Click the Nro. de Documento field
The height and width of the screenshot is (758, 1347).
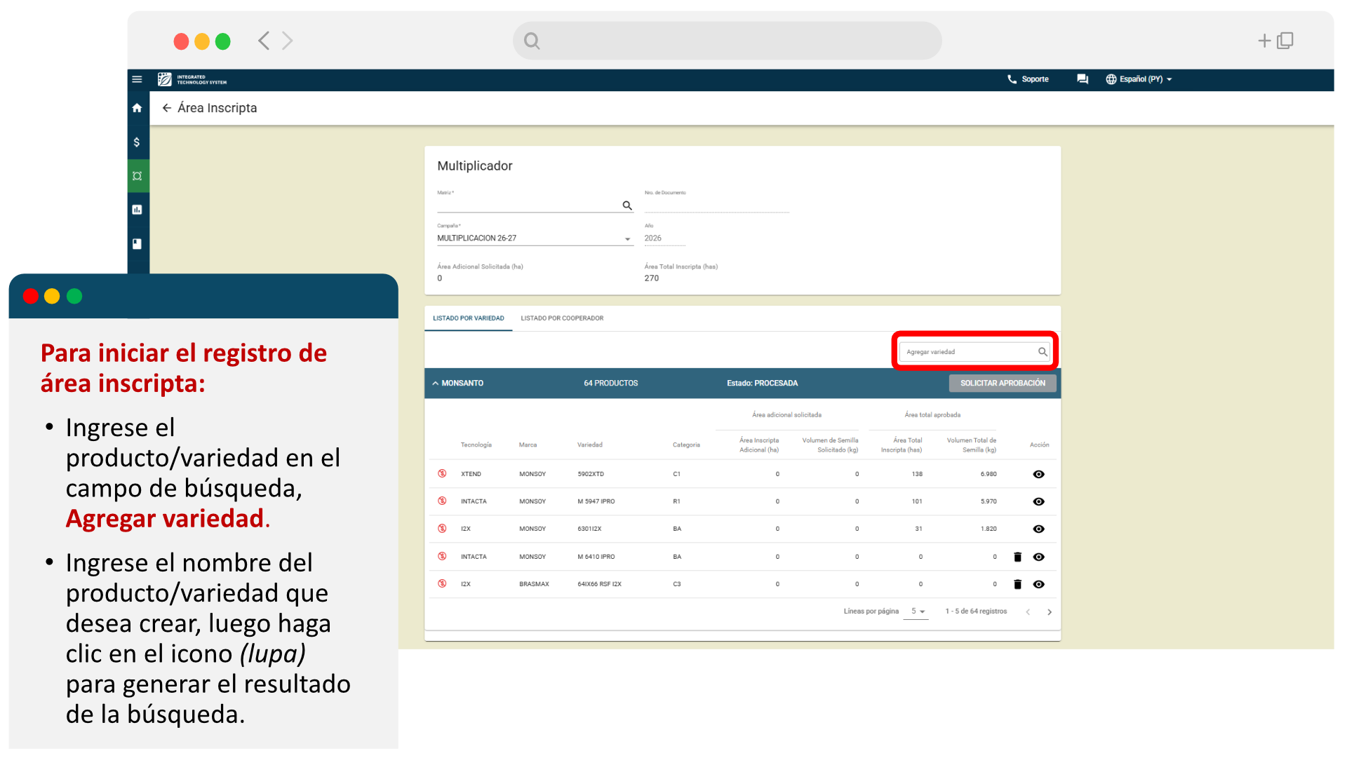717,205
